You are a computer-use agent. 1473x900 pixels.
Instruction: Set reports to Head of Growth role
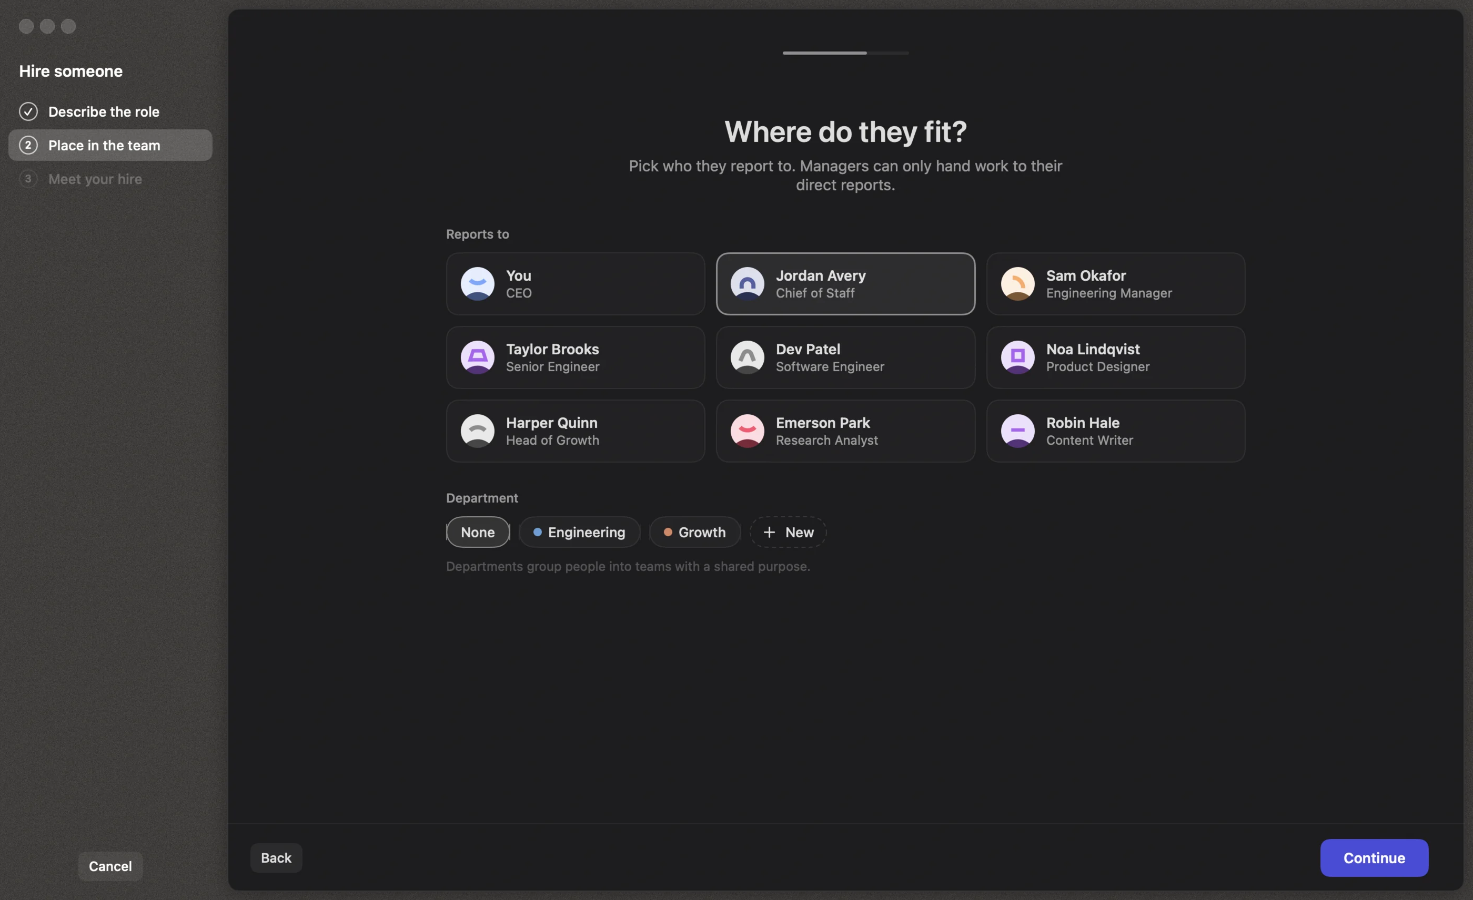point(575,431)
